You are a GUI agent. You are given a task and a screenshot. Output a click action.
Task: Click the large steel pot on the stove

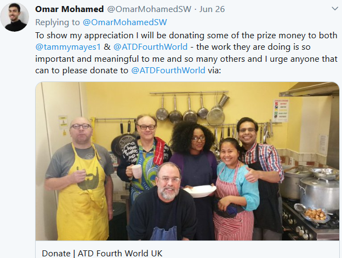[320, 194]
